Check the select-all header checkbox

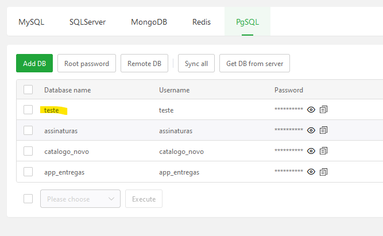pos(28,90)
